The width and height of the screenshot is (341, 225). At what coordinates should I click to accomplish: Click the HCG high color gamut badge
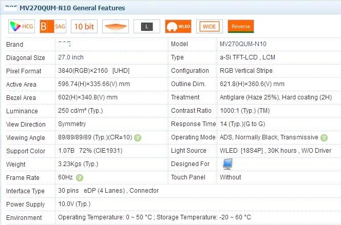(x=22, y=27)
